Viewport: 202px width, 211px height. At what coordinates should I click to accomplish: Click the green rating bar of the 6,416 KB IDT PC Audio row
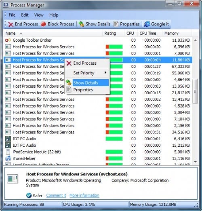click(114, 139)
